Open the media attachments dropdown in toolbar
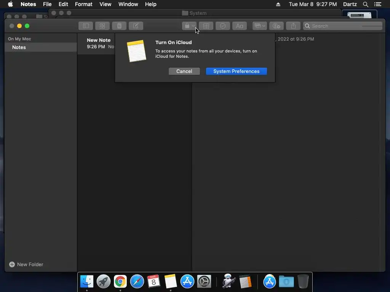Image resolution: width=390 pixels, height=292 pixels. click(x=260, y=26)
